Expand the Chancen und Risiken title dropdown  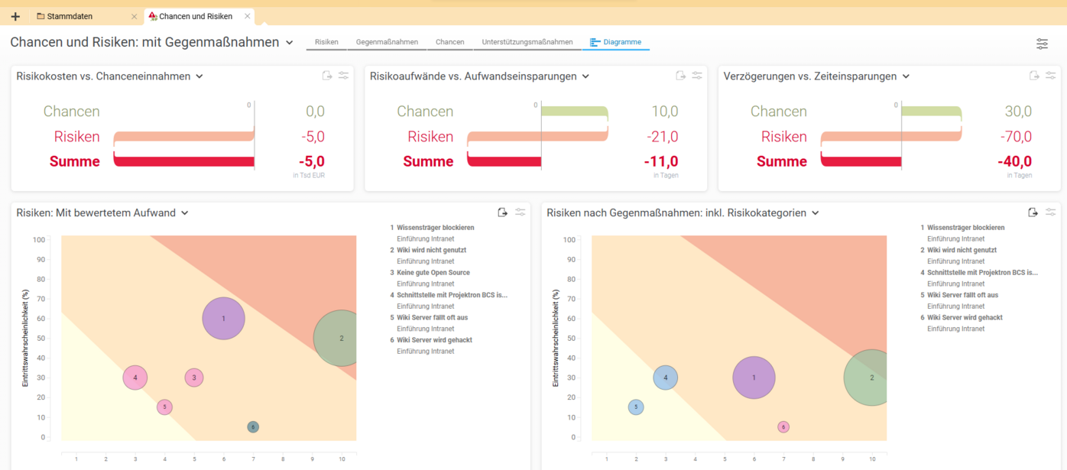288,42
